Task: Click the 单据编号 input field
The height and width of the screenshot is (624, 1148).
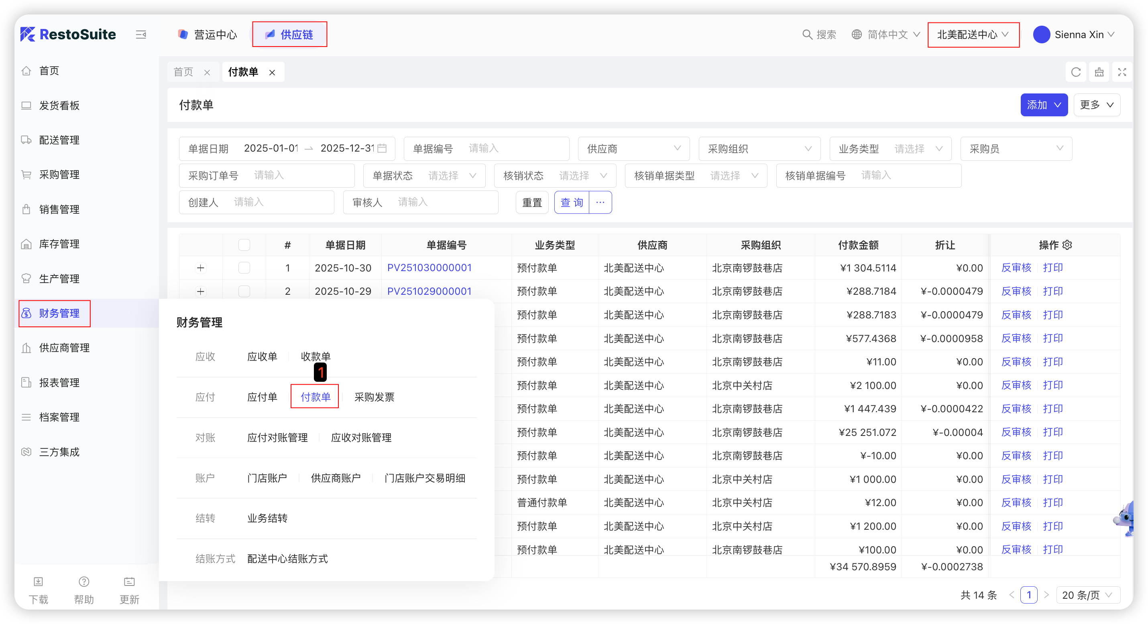Action: click(513, 148)
